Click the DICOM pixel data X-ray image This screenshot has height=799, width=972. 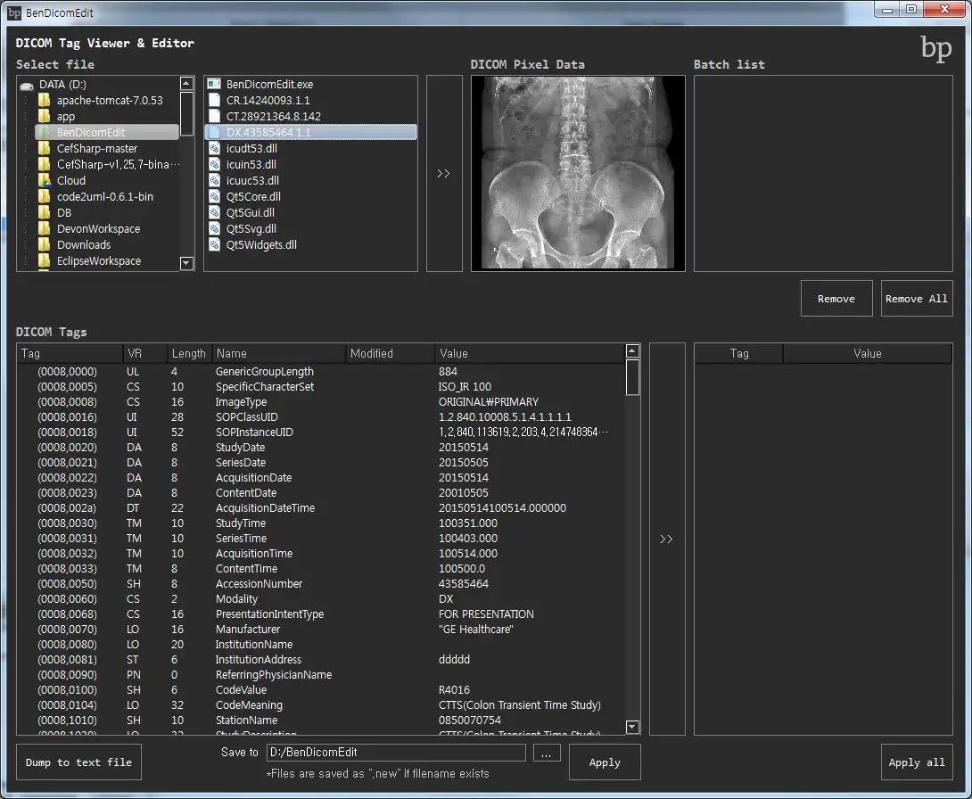(578, 173)
